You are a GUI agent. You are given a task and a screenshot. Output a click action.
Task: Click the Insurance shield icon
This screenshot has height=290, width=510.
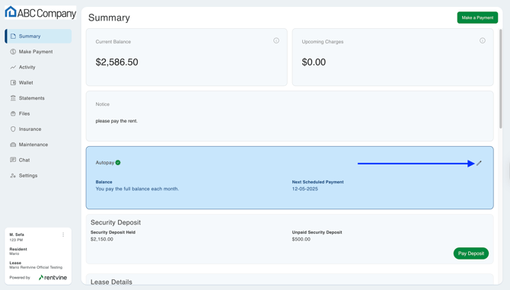(x=13, y=129)
